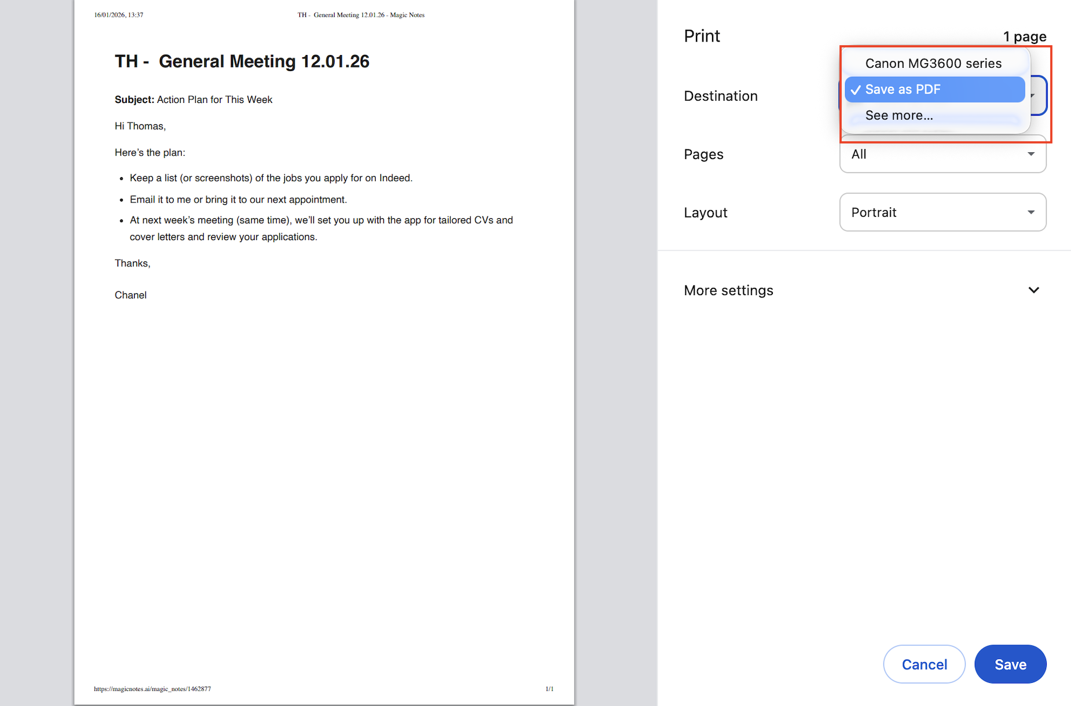Click the magicnotes.ai URL in preview footer
The image size is (1071, 706).
[152, 689]
